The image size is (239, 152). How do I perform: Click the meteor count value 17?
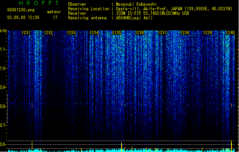[55, 17]
